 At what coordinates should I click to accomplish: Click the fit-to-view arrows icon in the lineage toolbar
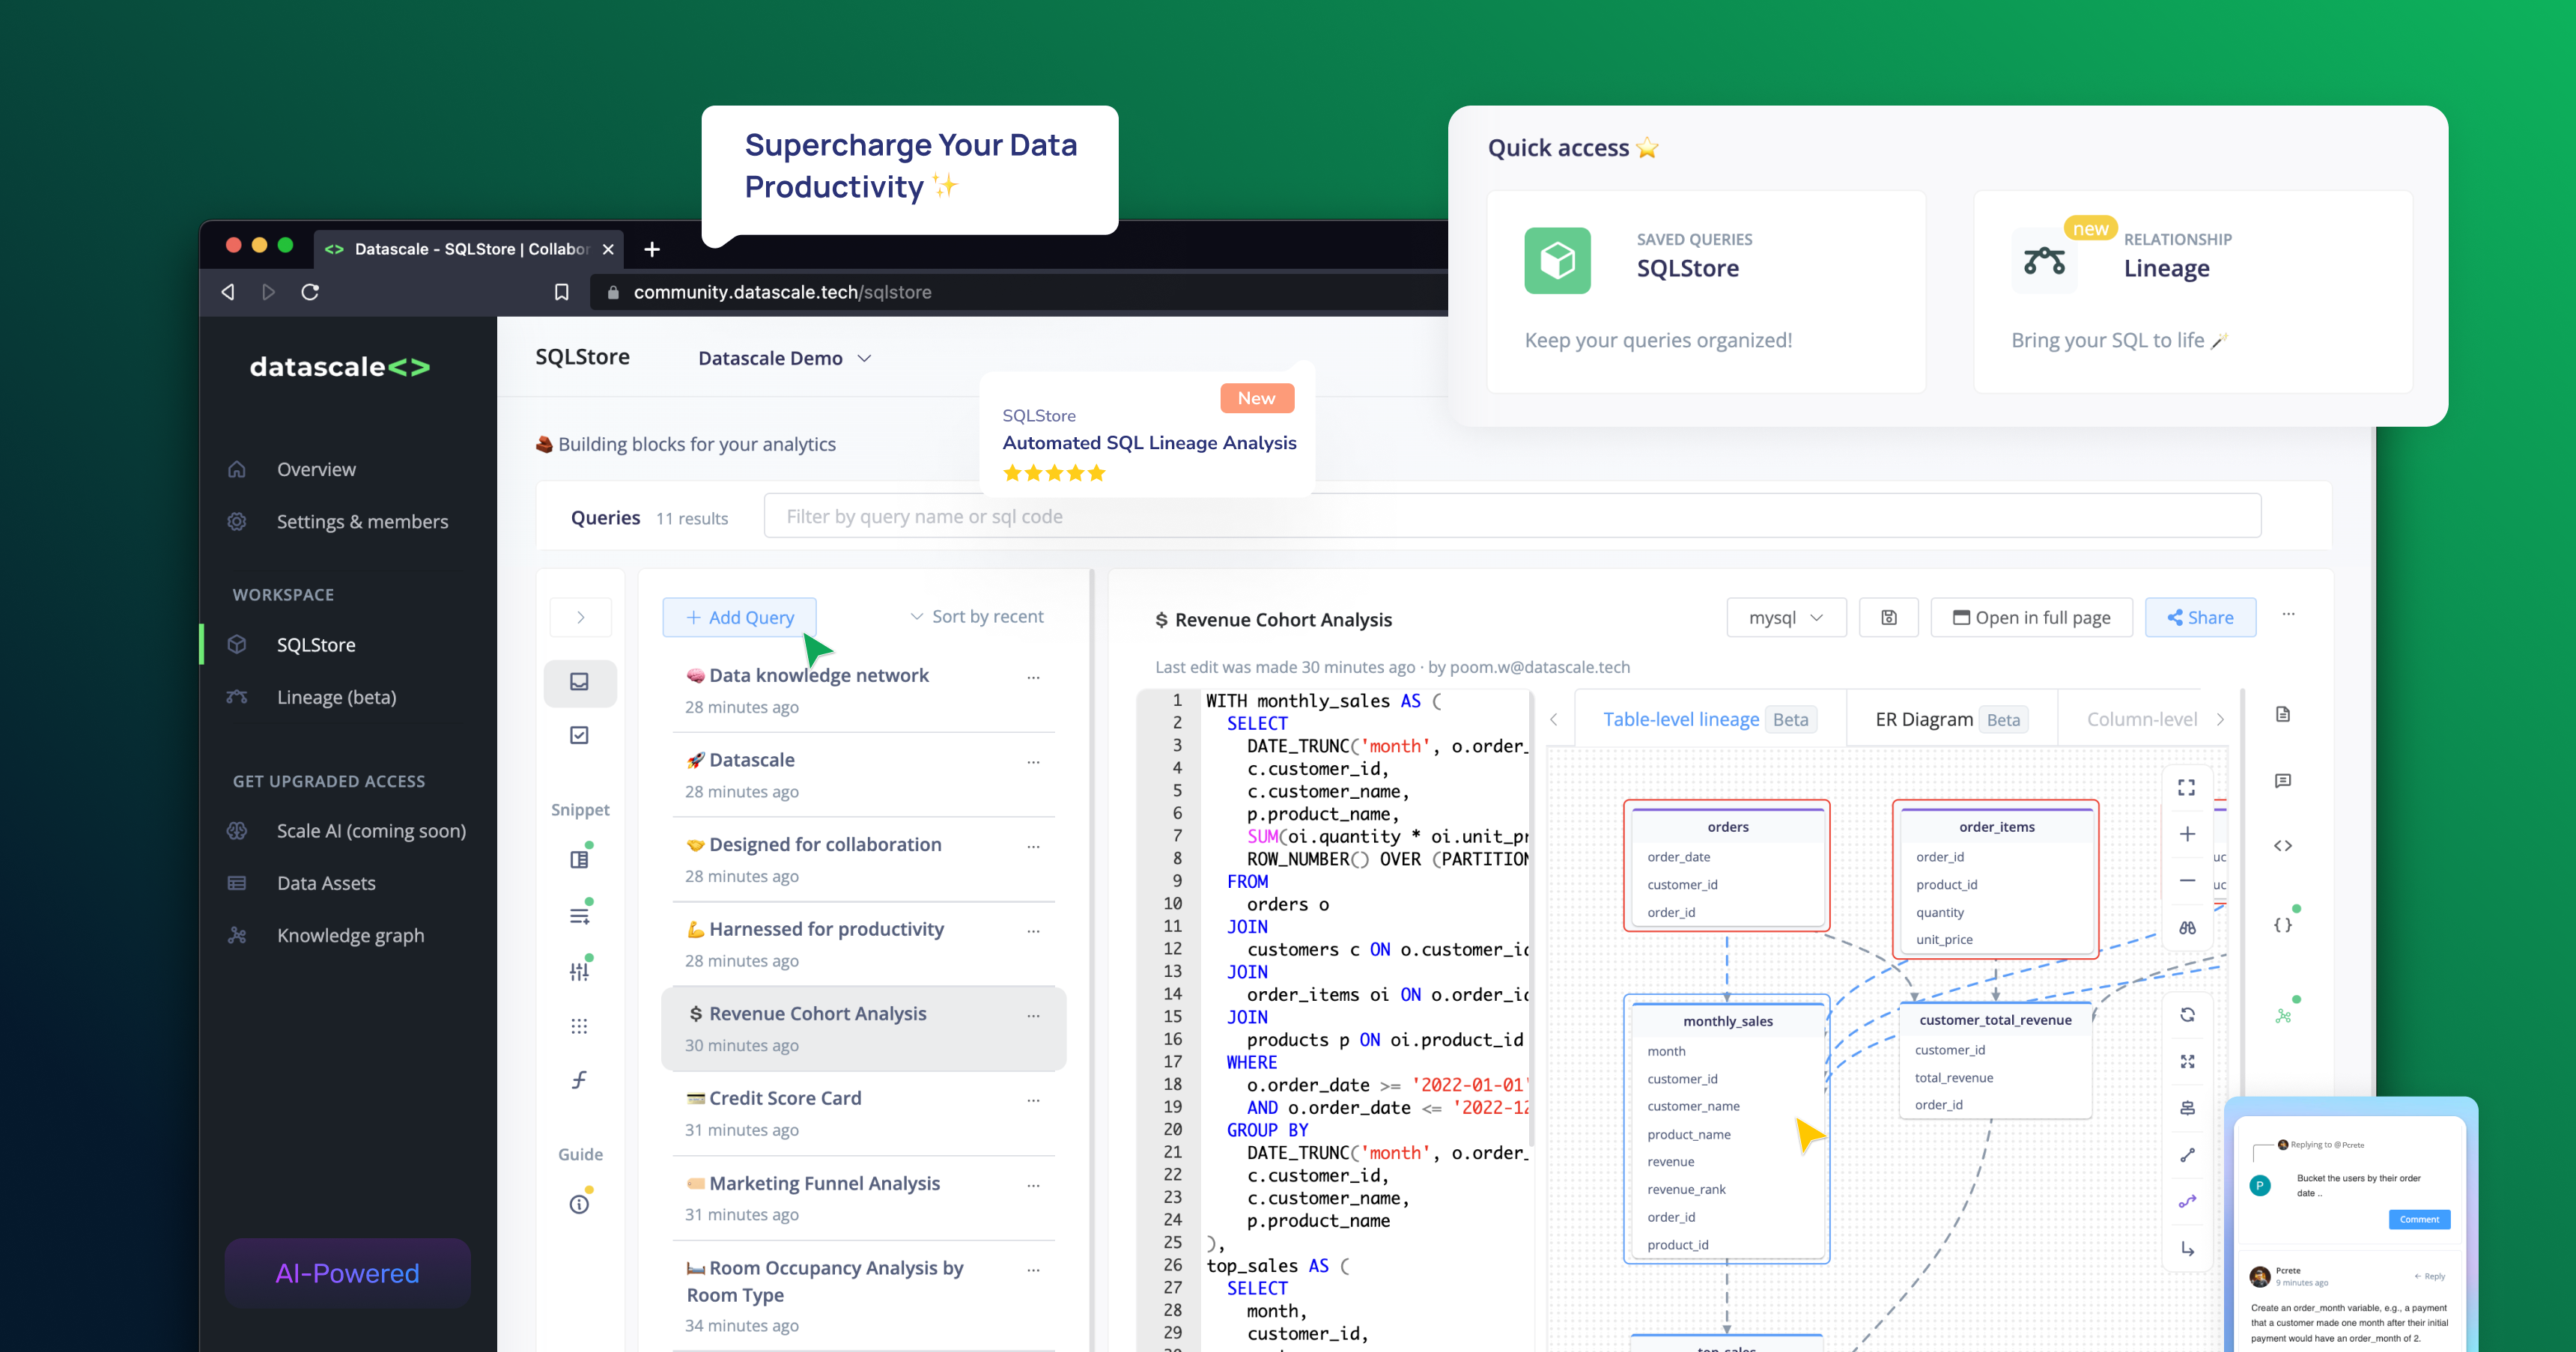(x=2187, y=1061)
